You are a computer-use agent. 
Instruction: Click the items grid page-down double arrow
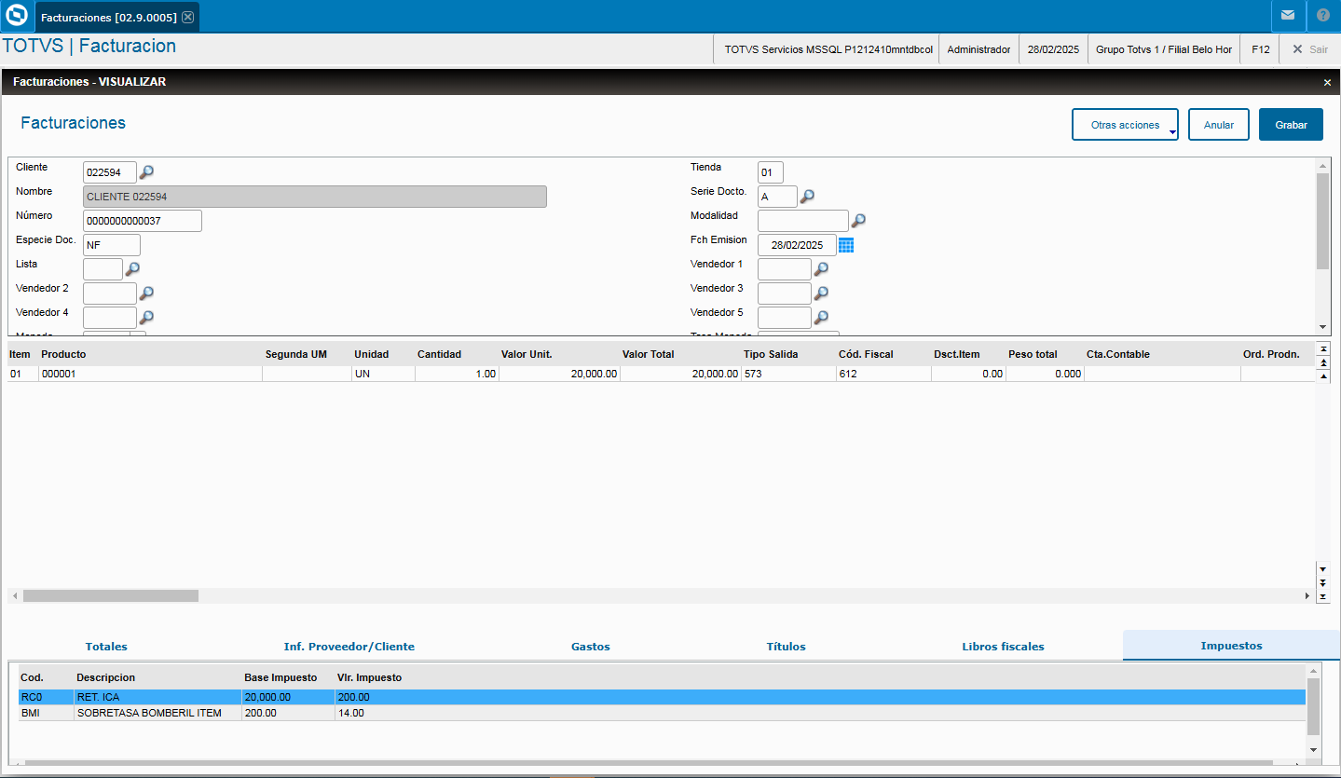point(1323,582)
